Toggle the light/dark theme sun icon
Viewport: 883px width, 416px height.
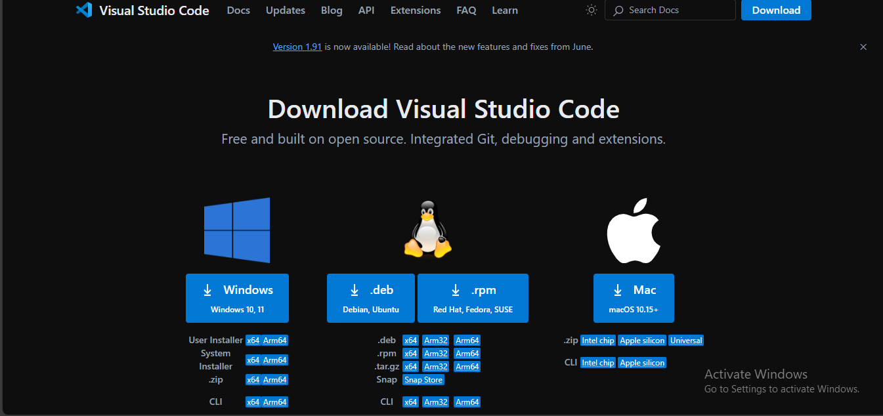pos(592,10)
